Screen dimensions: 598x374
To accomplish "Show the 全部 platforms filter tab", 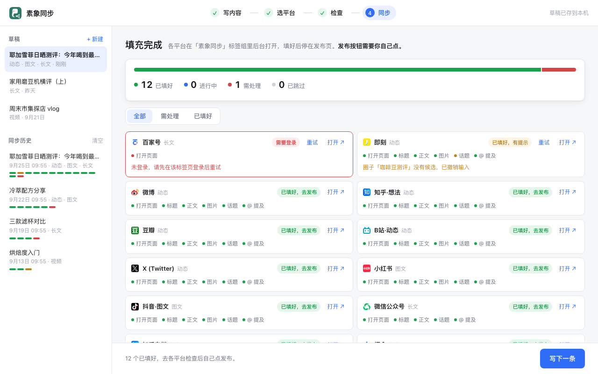I will (140, 116).
